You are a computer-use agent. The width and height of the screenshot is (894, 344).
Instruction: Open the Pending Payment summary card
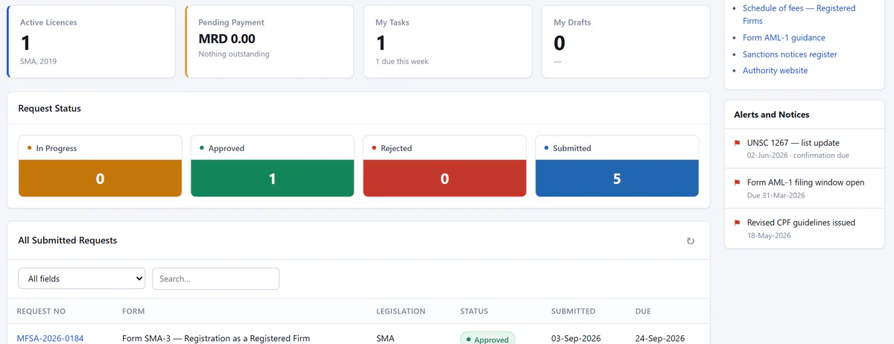(269, 42)
